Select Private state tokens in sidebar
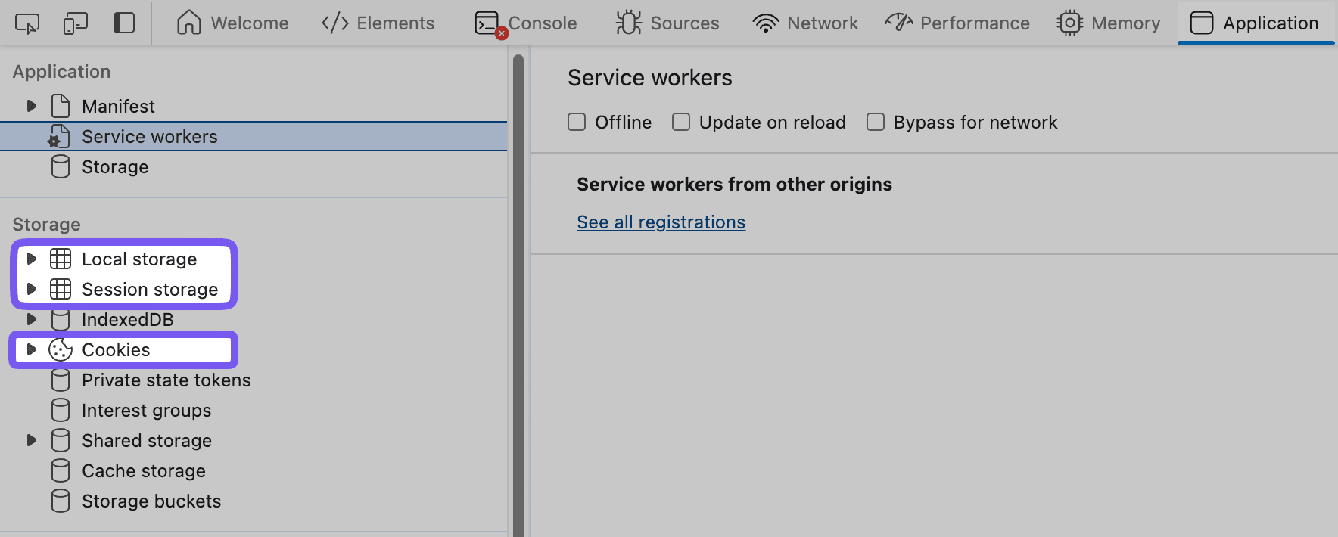 [x=166, y=380]
